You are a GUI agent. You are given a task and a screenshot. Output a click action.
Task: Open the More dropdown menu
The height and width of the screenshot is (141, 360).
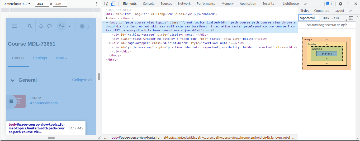click(61, 58)
